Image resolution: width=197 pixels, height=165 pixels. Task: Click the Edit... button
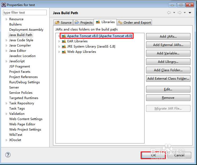(168, 89)
